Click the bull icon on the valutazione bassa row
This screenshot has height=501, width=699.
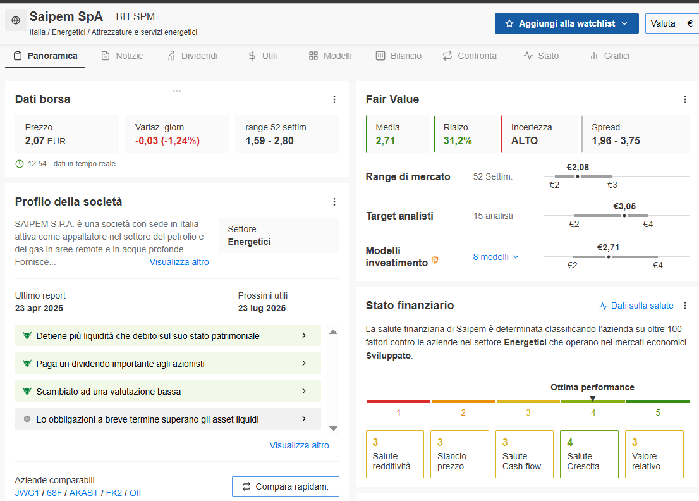click(27, 392)
